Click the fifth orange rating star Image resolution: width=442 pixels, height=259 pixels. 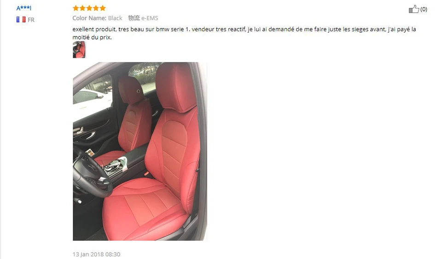103,8
